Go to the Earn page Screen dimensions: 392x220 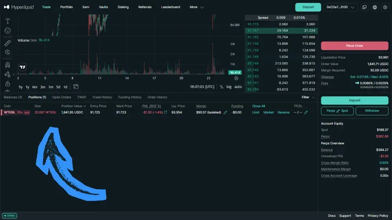coord(86,7)
